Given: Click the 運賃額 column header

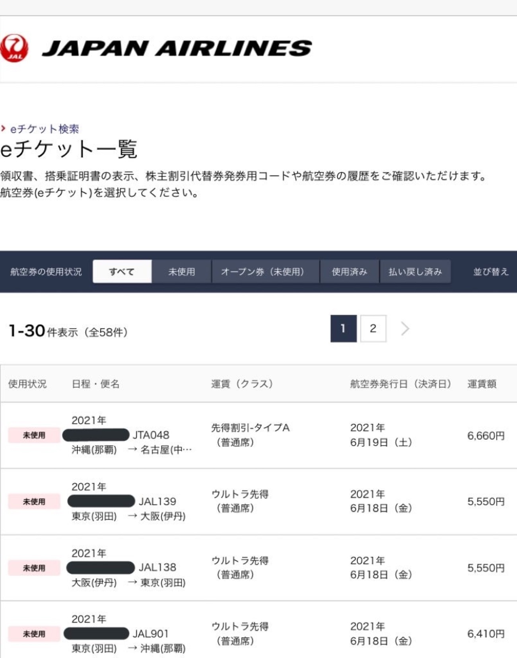Looking at the screenshot, I should (x=482, y=384).
